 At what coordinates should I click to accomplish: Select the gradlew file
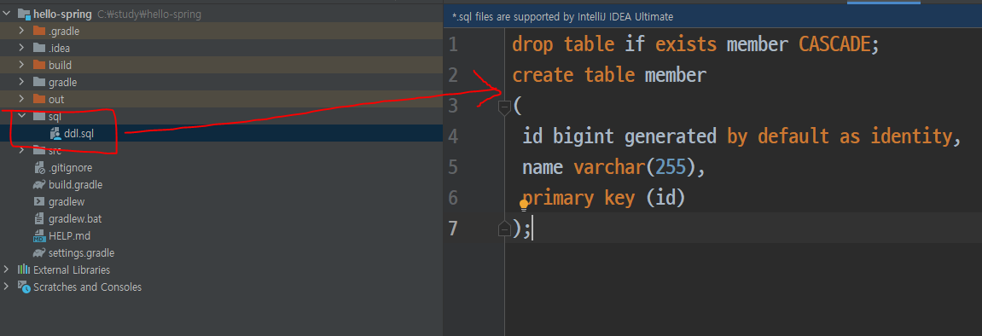(x=67, y=201)
